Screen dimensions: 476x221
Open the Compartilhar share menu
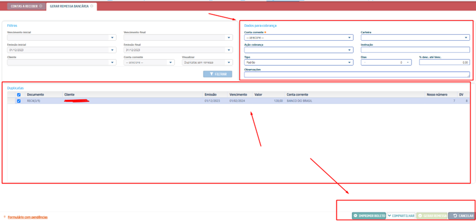pyautogui.click(x=401, y=216)
